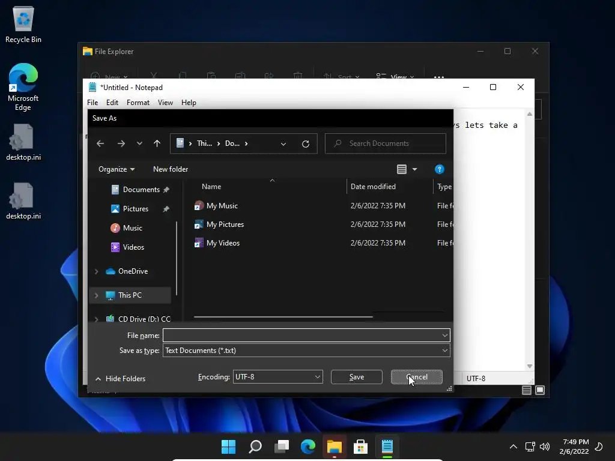Expand the OneDrive tree node
Image resolution: width=615 pixels, height=461 pixels.
coord(97,271)
